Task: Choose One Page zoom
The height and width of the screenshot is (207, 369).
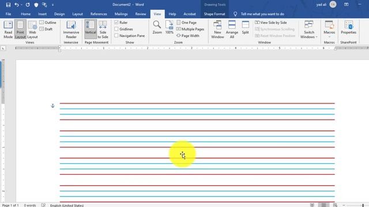Action: click(186, 22)
